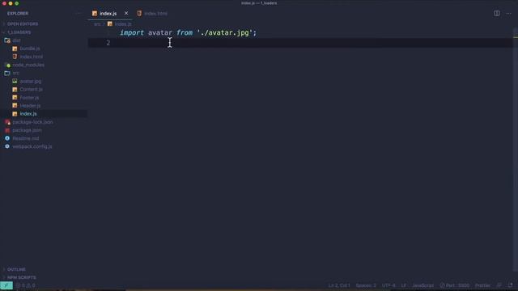
Task: Open webpack.config.js in the Explorer
Action: (x=32, y=146)
